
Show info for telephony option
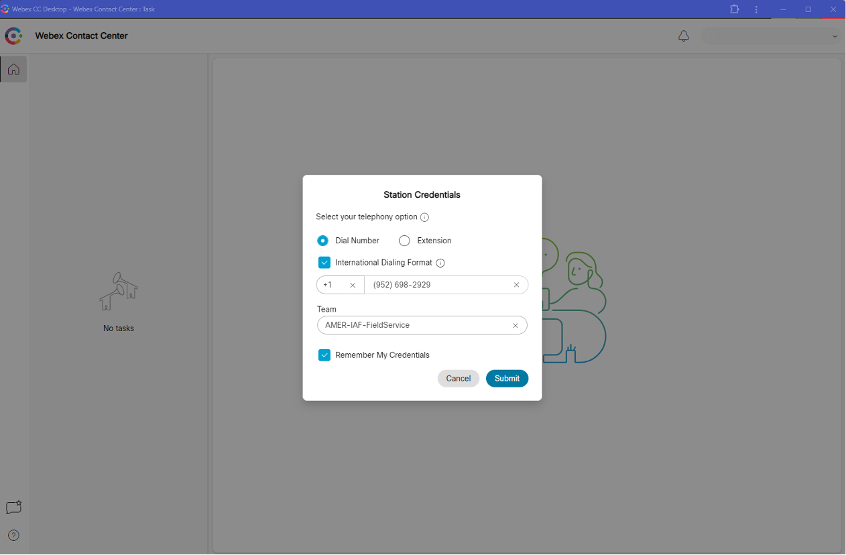tap(424, 217)
